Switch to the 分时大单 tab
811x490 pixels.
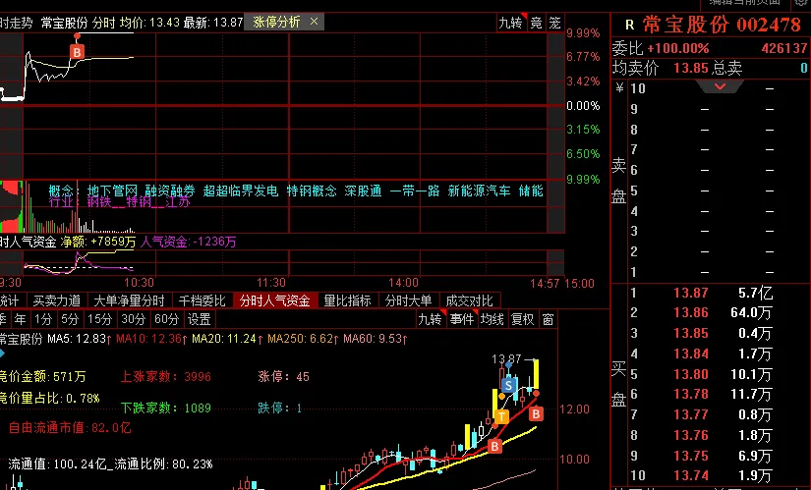(408, 300)
